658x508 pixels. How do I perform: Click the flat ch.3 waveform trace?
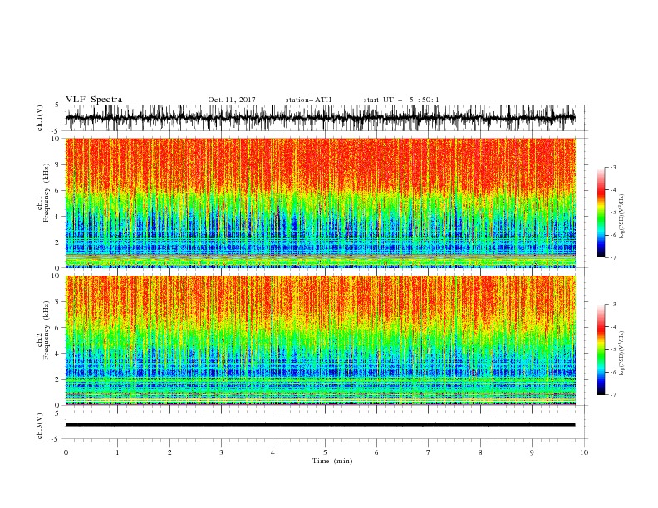pyautogui.click(x=320, y=425)
